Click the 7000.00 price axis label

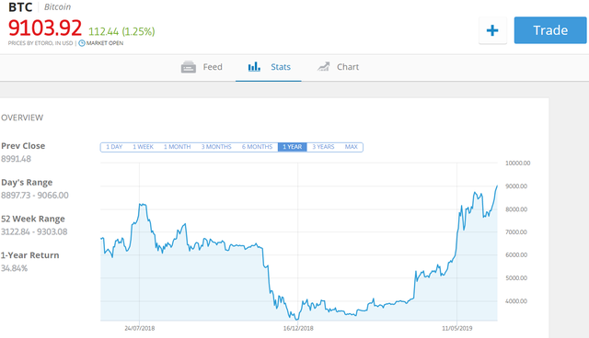516,232
